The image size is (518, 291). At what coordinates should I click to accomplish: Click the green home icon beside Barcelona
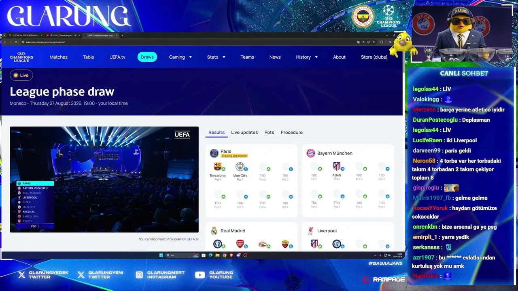(223, 169)
